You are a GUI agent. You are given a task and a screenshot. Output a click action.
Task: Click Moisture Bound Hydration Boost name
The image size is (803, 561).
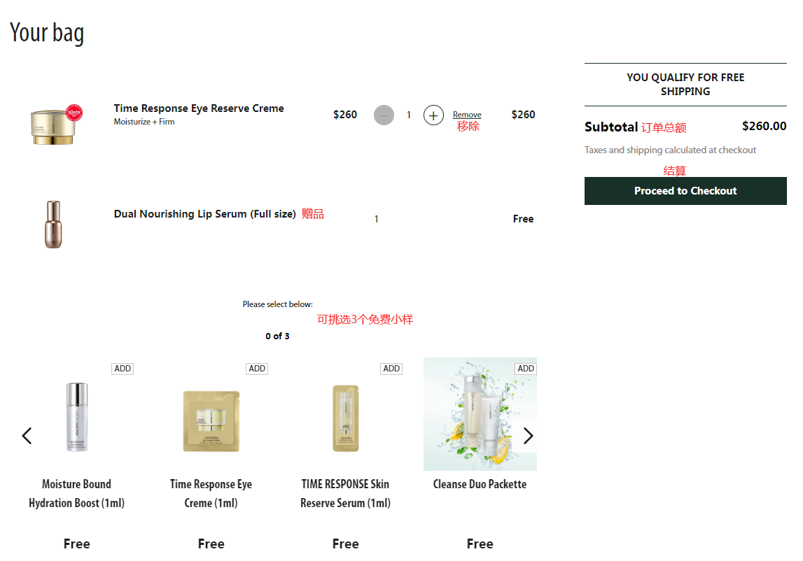(76, 493)
